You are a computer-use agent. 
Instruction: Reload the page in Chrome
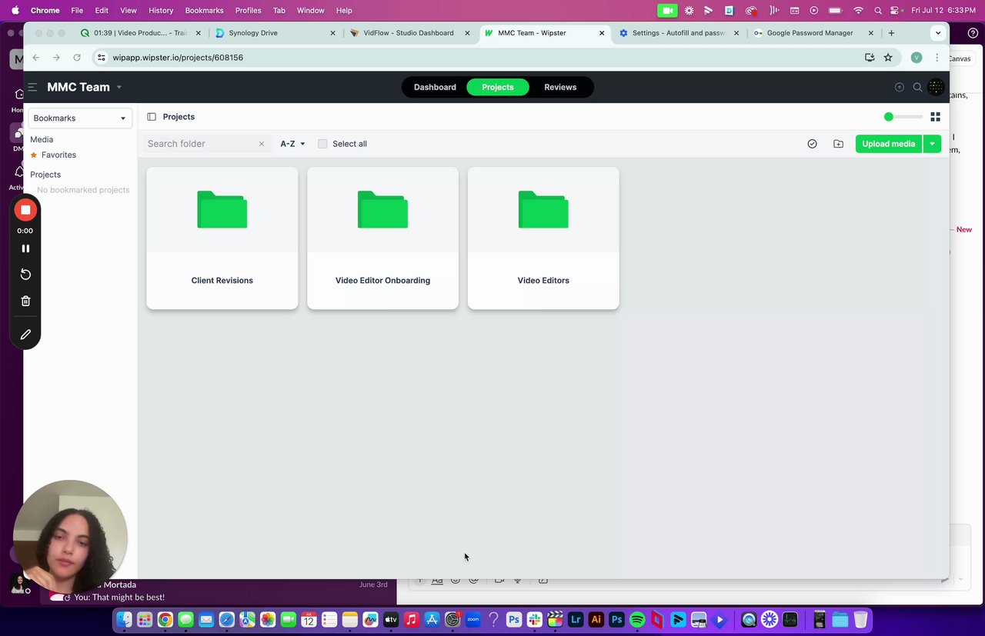tap(77, 58)
